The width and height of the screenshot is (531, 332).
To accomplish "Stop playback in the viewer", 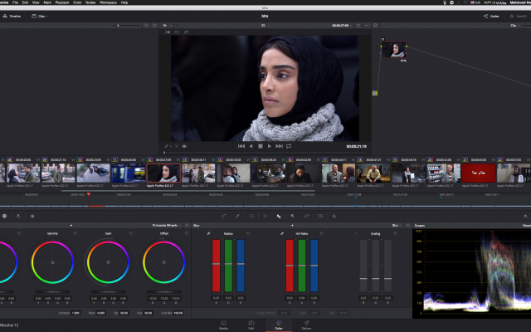I will [260, 146].
